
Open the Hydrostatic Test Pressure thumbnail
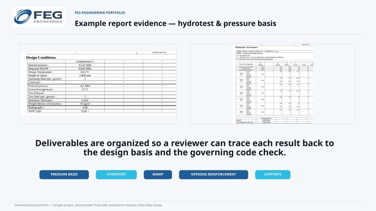click(273, 84)
